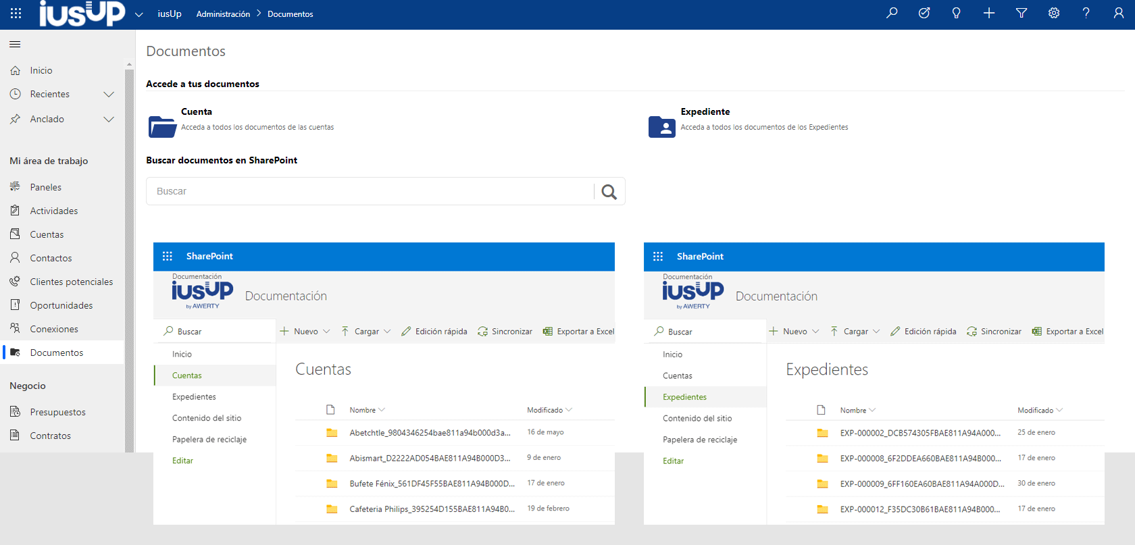Open Bufete Fénix_561DF45F55BAE811A94B000D... folder
Image resolution: width=1135 pixels, height=545 pixels.
[432, 484]
